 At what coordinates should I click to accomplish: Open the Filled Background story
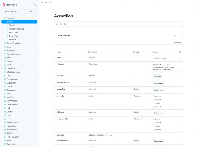(x=16, y=29)
